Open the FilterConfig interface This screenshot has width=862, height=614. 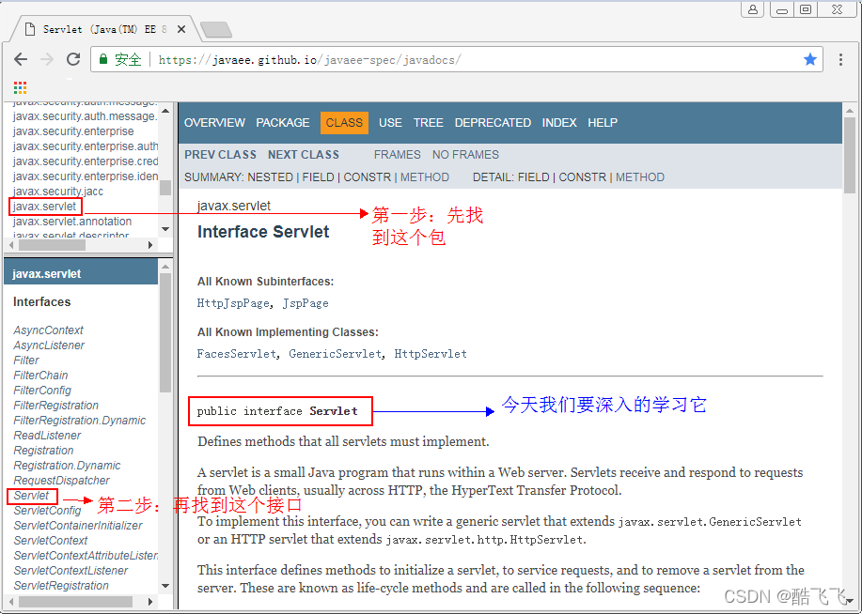coord(42,390)
